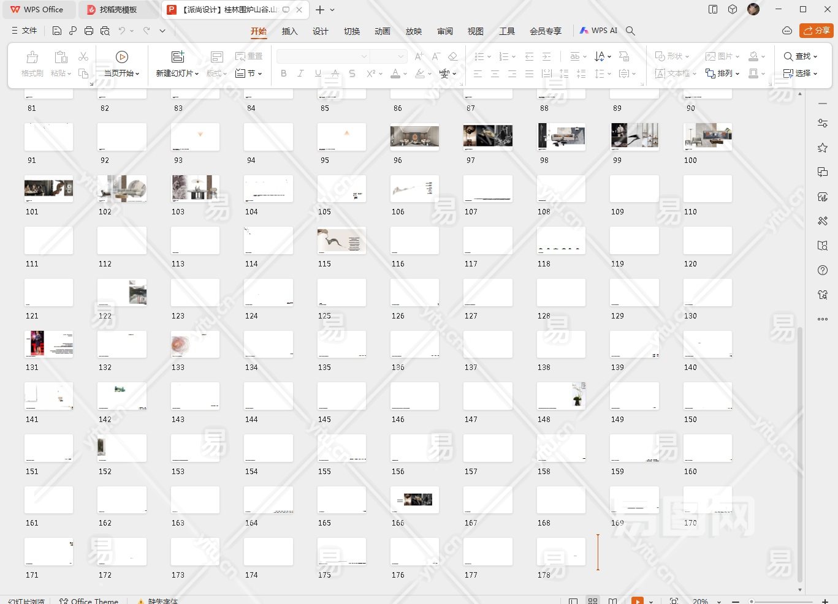Open the help question mark in right sidebar

(x=823, y=270)
